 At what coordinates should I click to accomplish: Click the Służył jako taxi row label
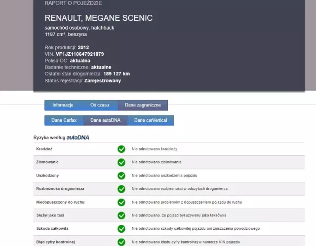point(50,215)
